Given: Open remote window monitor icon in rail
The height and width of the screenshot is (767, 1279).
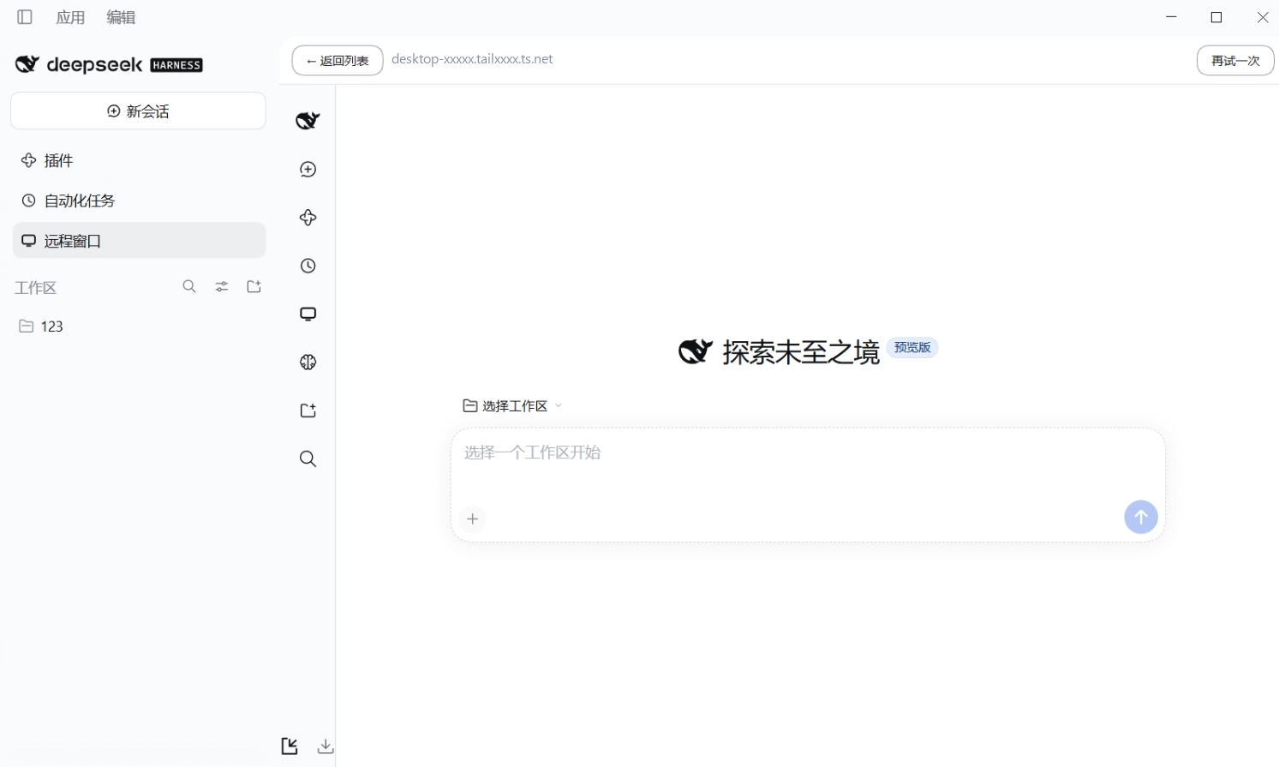Looking at the screenshot, I should click(x=308, y=314).
